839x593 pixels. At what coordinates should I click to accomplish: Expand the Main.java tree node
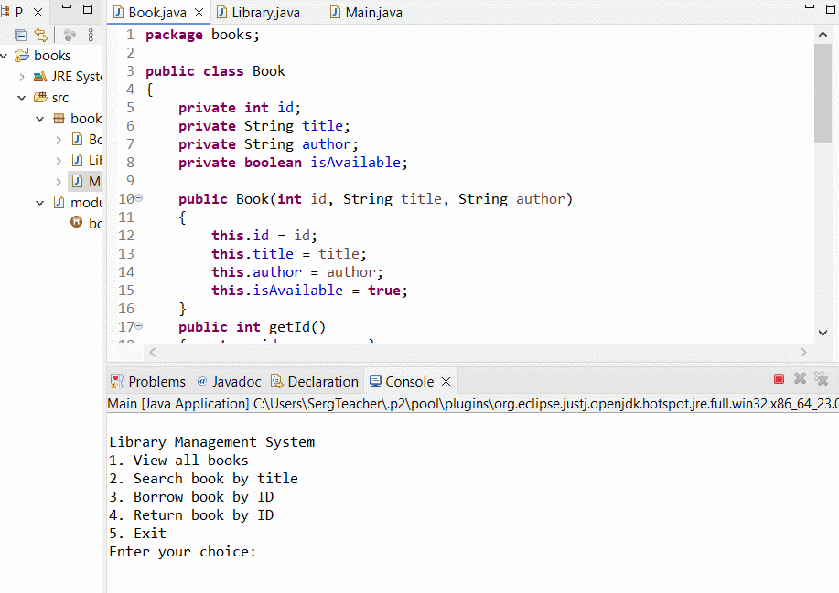59,182
